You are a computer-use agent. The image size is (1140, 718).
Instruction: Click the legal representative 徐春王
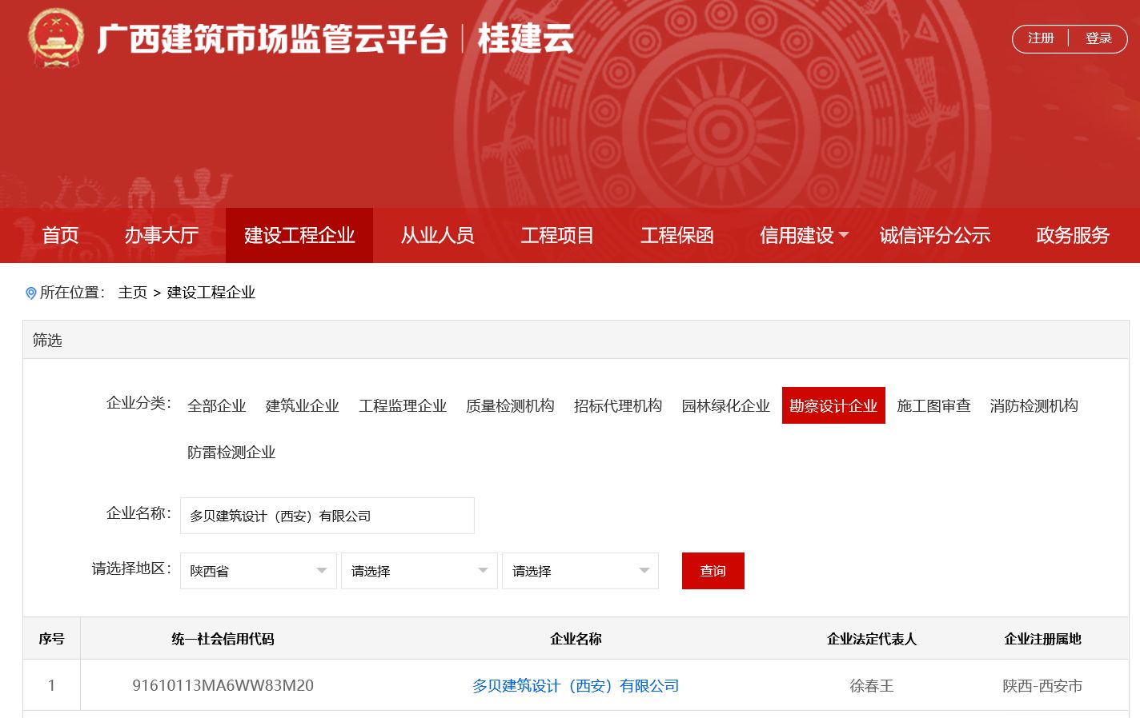coord(872,685)
